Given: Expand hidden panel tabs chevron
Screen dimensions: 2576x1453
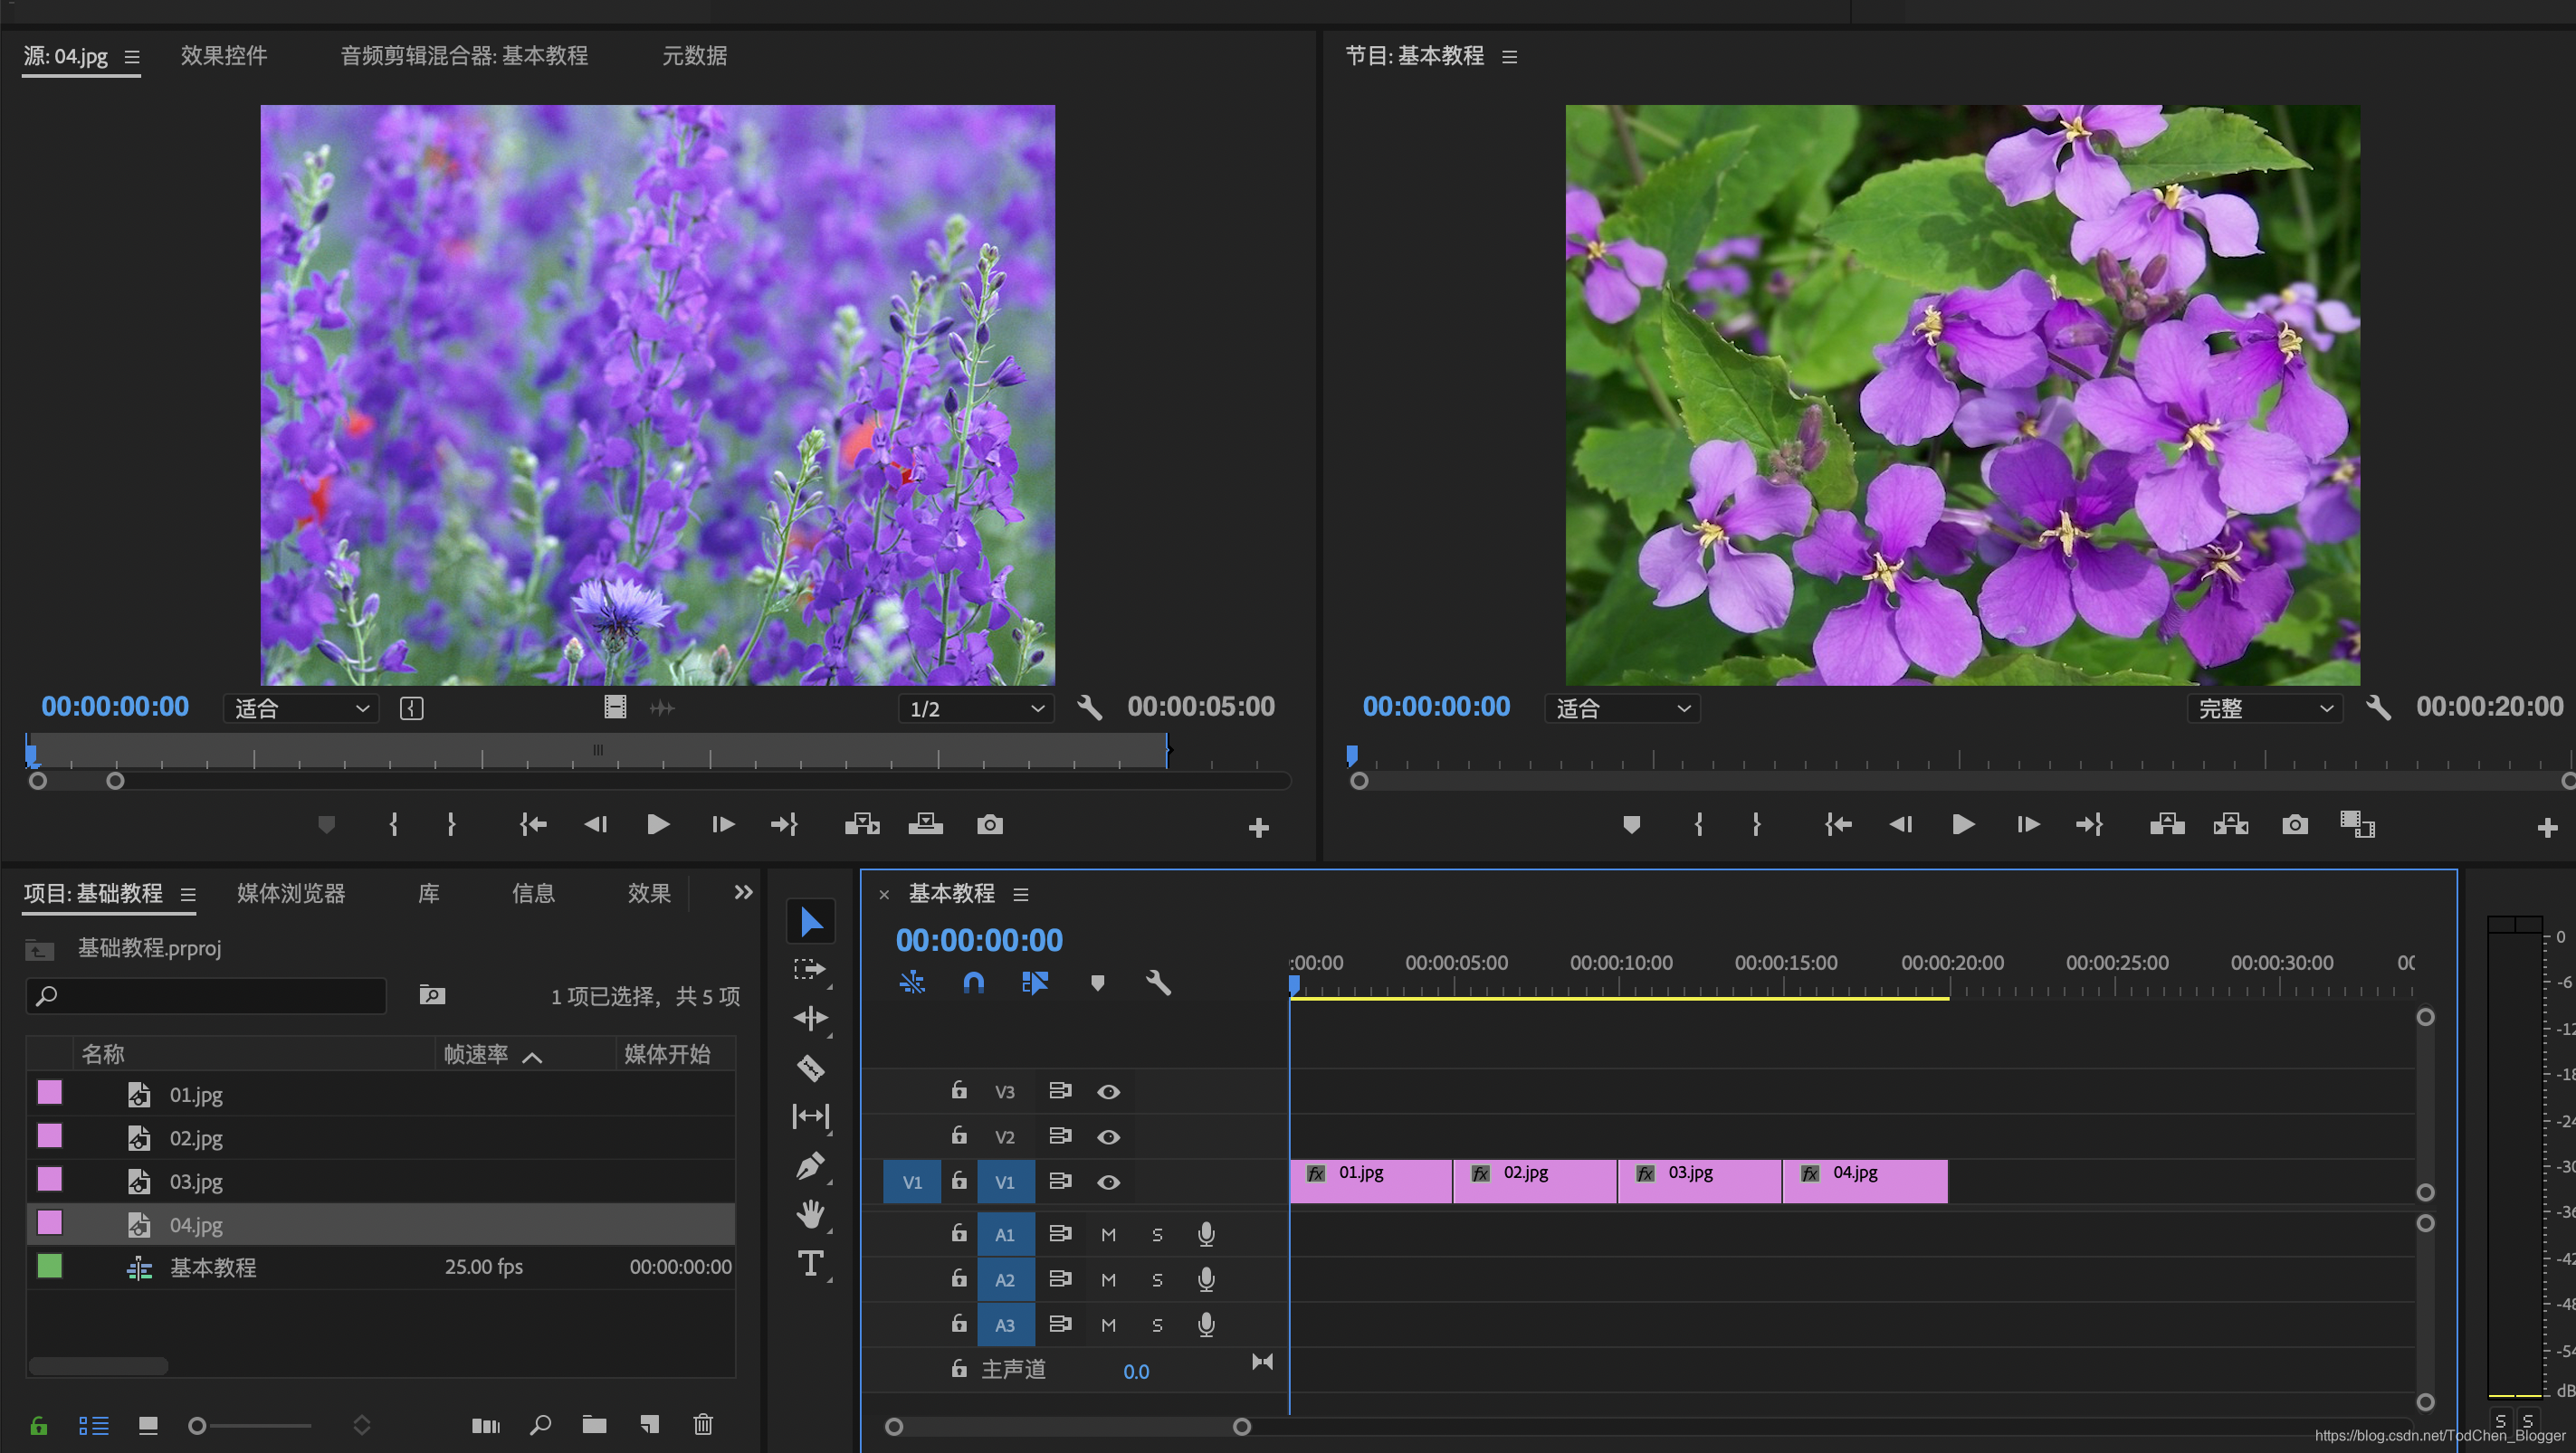Looking at the screenshot, I should coord(743,892).
